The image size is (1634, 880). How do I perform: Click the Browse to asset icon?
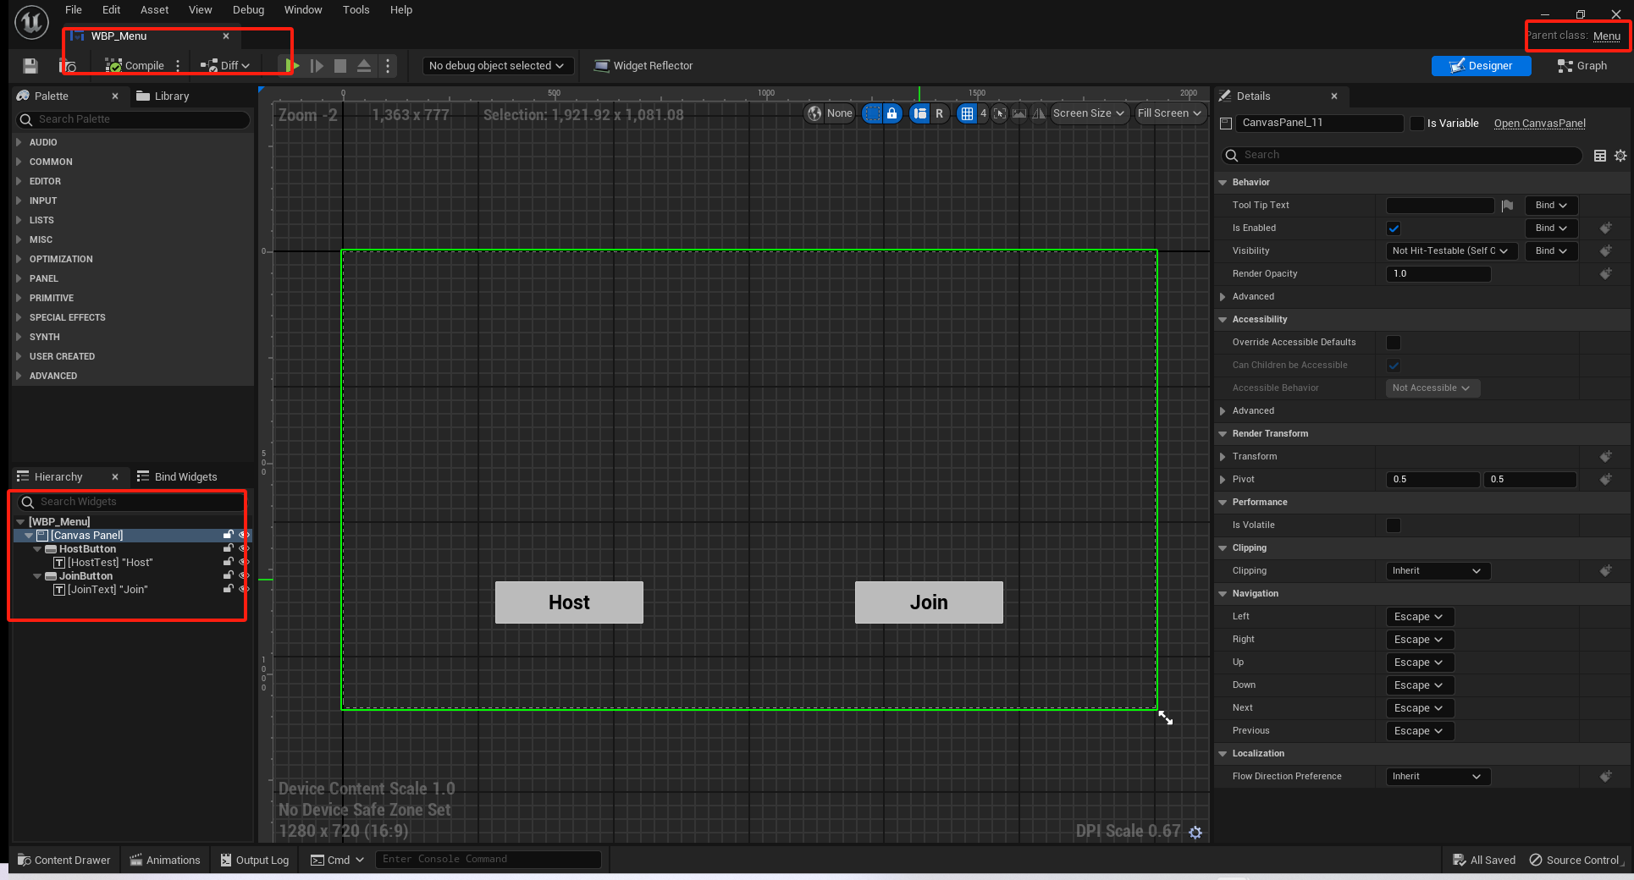coord(69,66)
